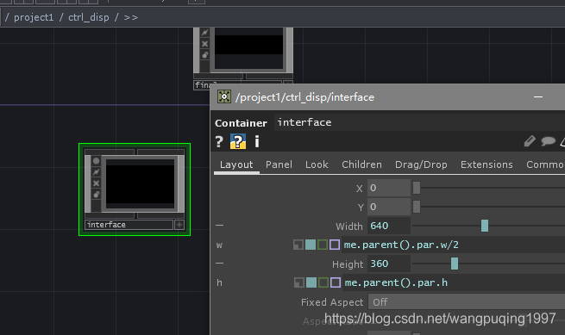Click the operator name field containing interface
This screenshot has width=565, height=335.
(419, 122)
